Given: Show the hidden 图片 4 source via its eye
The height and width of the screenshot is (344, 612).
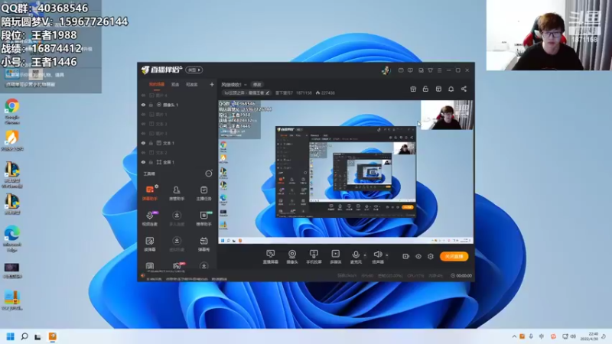Looking at the screenshot, I should coord(143,95).
